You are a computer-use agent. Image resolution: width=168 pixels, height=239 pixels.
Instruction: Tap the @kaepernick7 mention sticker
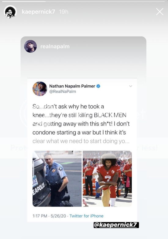[x=116, y=225]
